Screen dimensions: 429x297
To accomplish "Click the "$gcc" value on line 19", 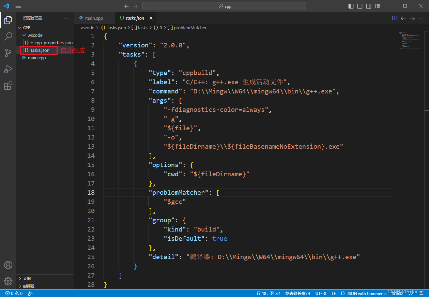I will [175, 202].
